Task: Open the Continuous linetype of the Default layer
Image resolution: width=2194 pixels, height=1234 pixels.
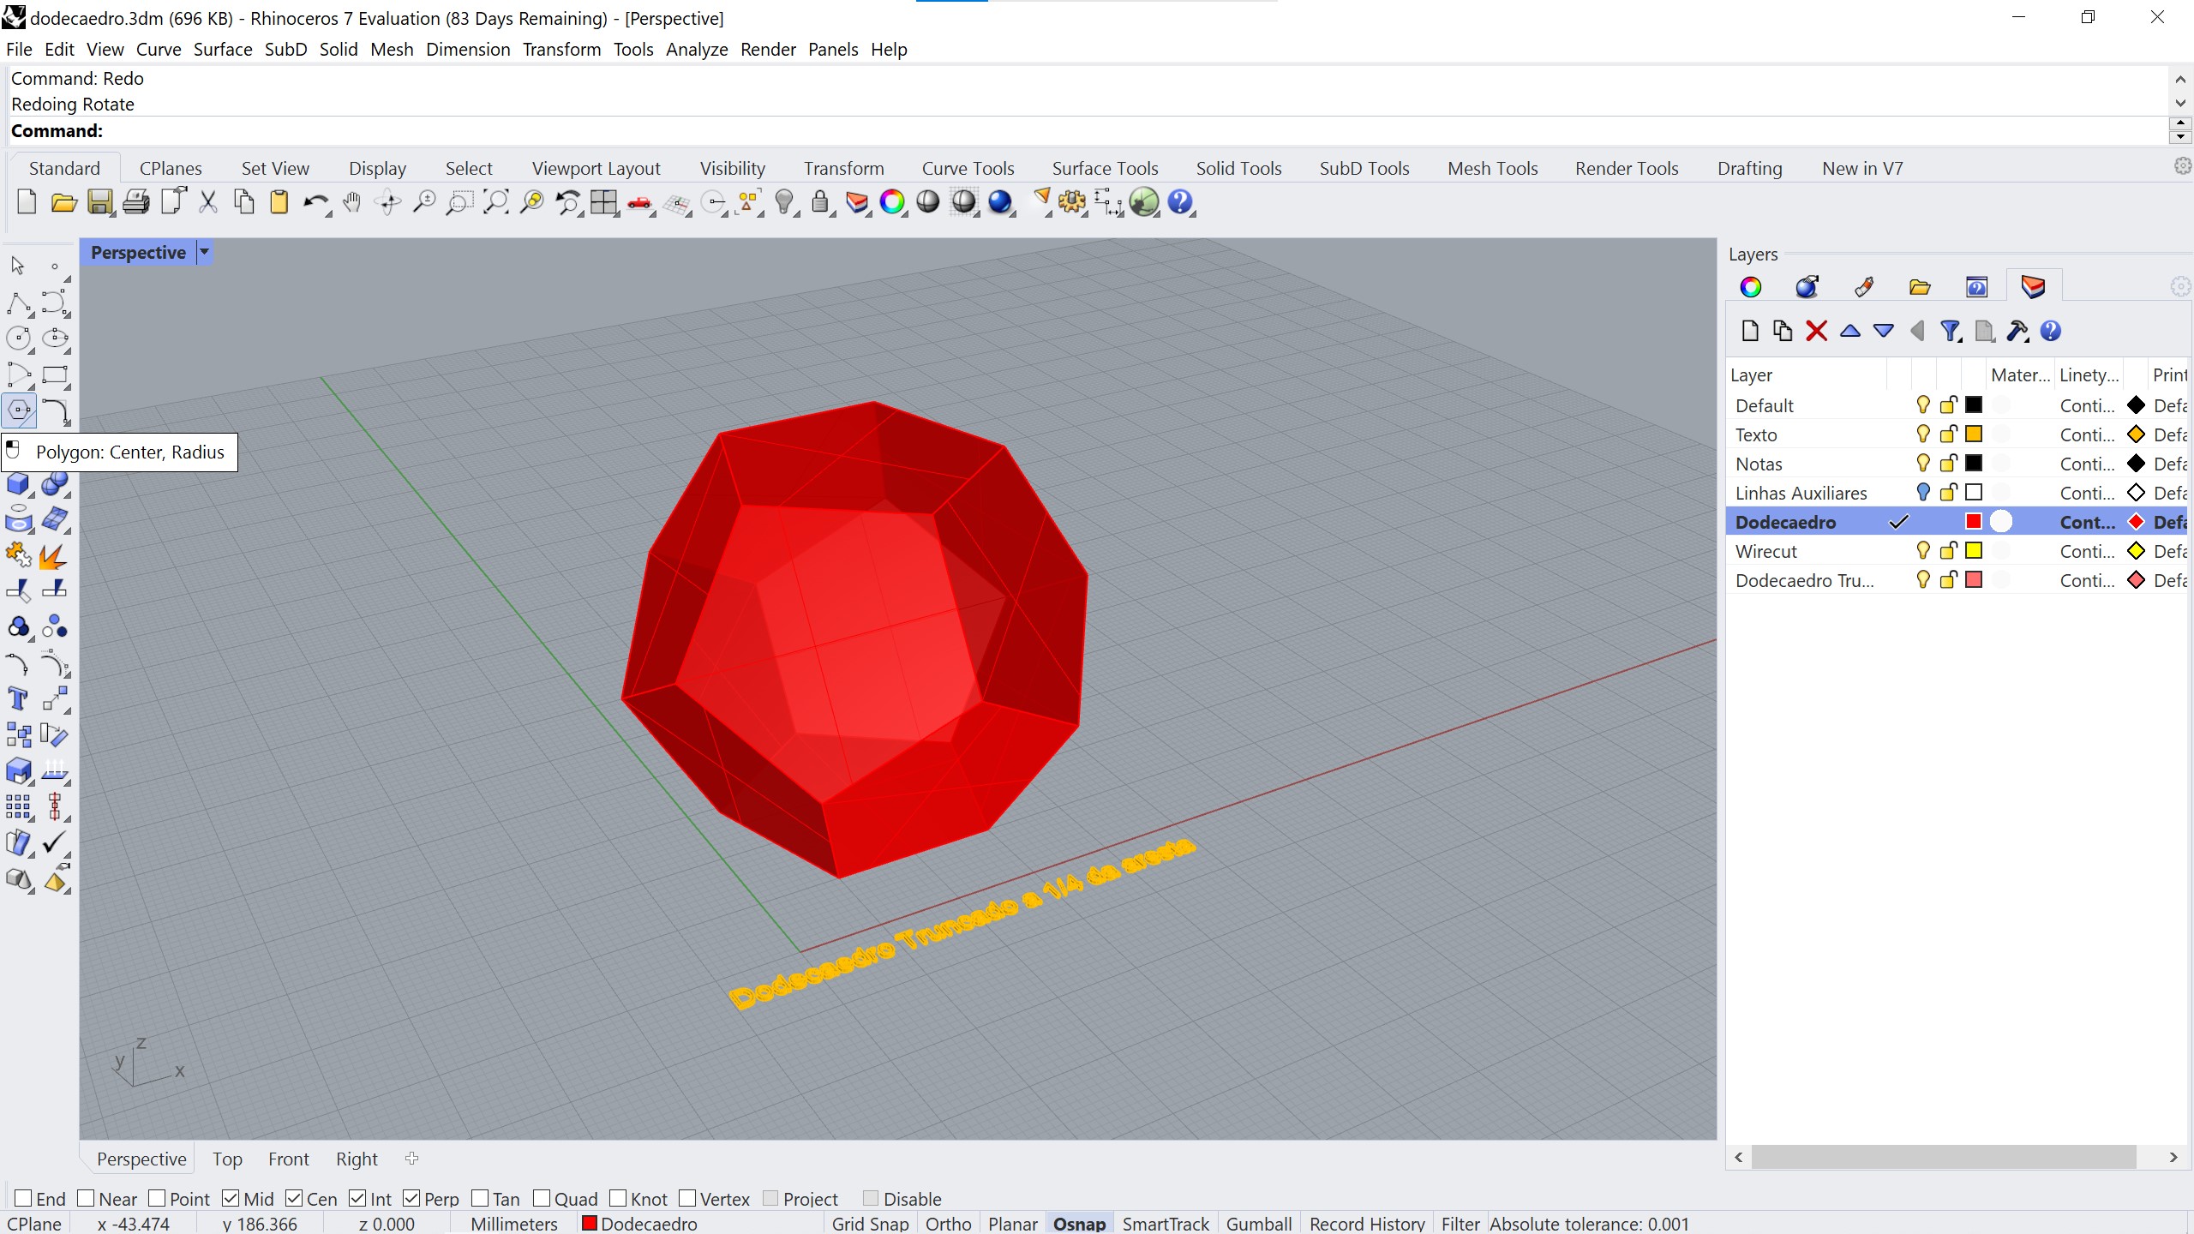Action: [x=2087, y=404]
